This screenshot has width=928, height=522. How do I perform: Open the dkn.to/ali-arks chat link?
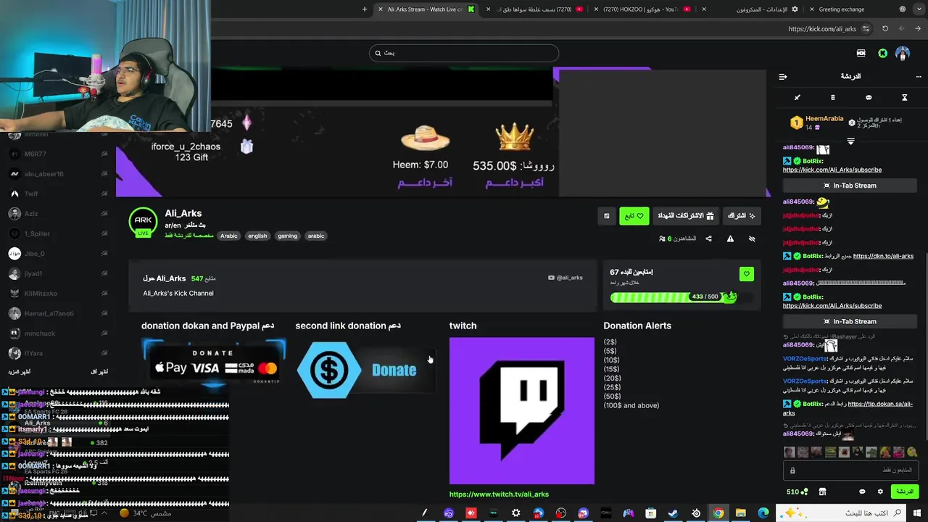tap(883, 256)
